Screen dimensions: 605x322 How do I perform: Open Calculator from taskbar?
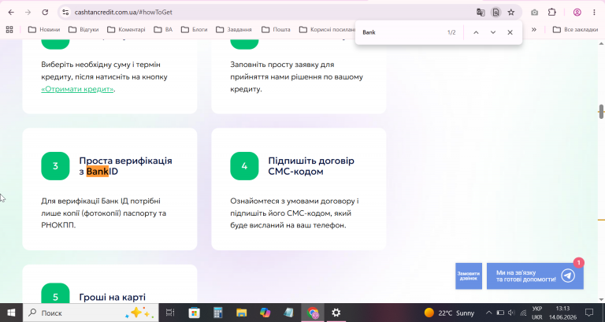[218, 313]
